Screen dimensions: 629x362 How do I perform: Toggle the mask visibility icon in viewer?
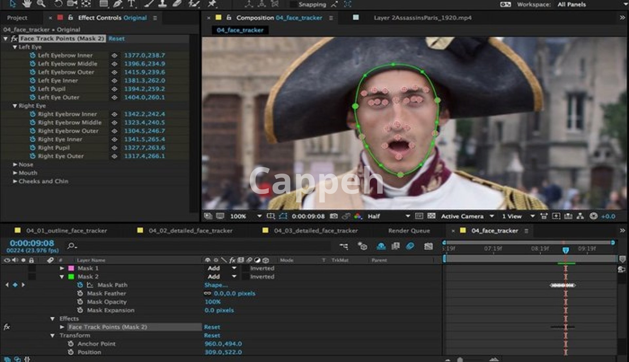(x=283, y=216)
